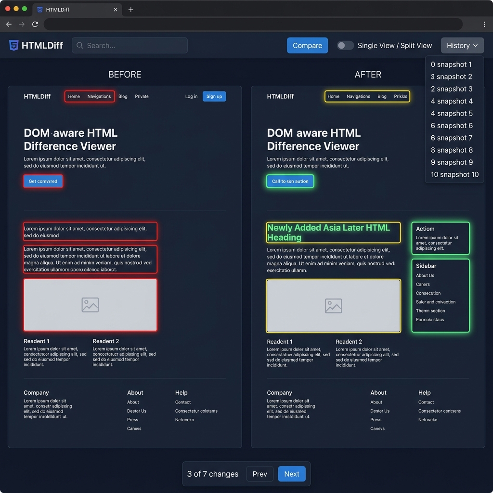Click the HTMLDiff tab favicon
This screenshot has height=493, width=493.
pos(40,10)
